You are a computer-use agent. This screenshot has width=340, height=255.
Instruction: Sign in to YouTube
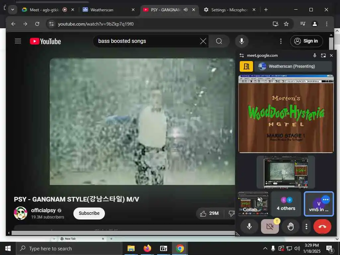tap(306, 41)
